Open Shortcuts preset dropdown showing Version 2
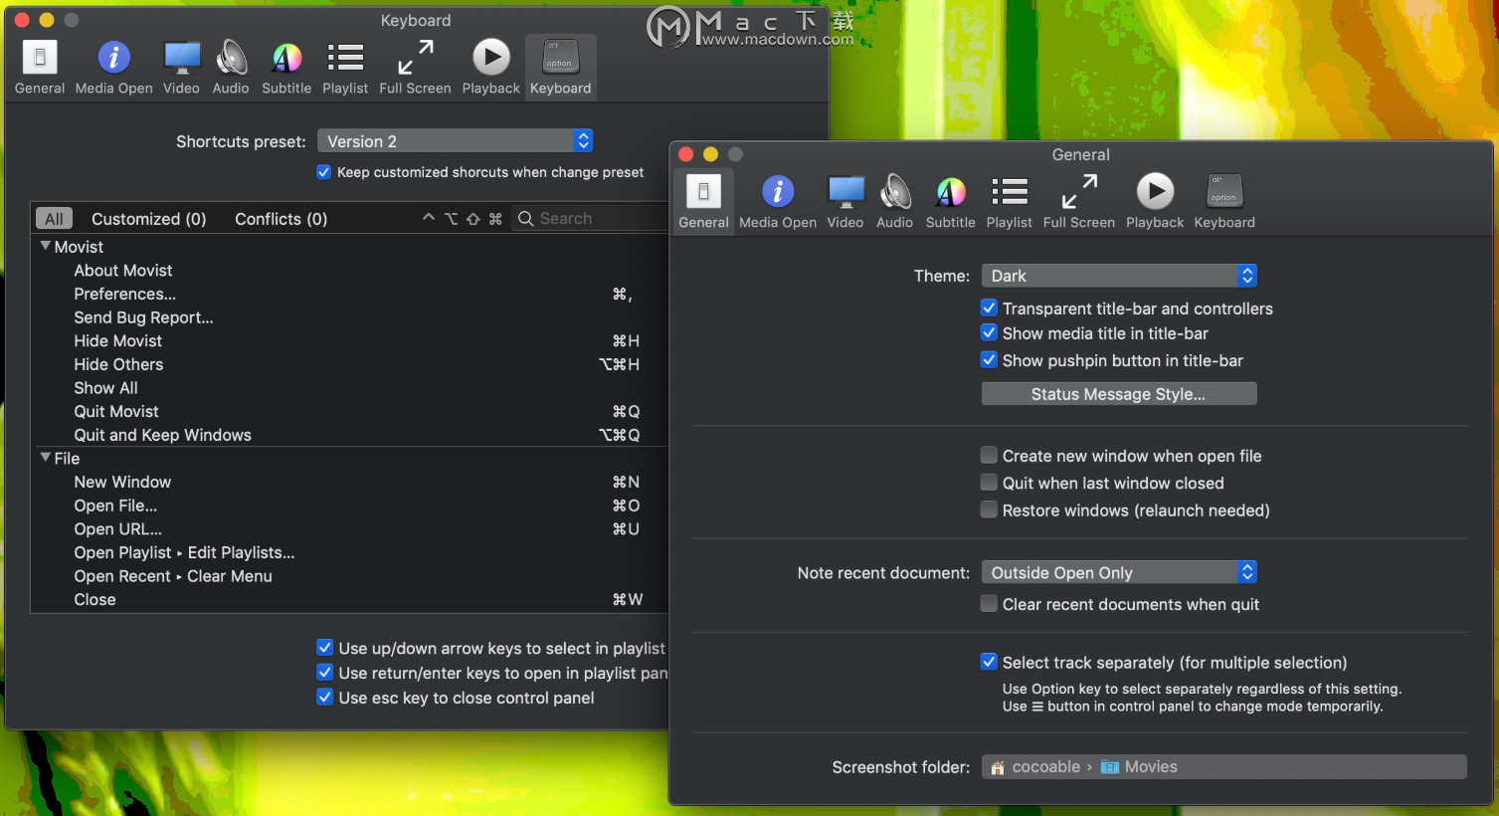1499x816 pixels. pyautogui.click(x=456, y=141)
